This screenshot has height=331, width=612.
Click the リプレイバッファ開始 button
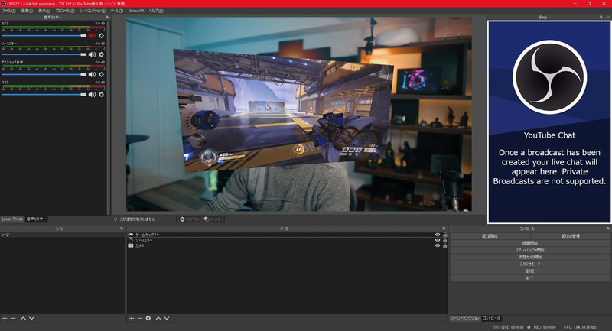530,250
